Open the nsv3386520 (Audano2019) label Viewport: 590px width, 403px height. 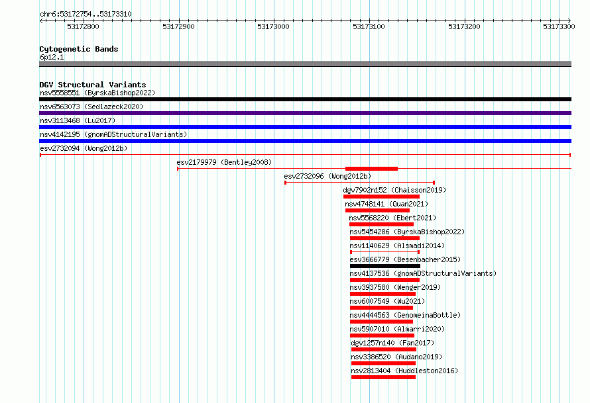point(396,357)
